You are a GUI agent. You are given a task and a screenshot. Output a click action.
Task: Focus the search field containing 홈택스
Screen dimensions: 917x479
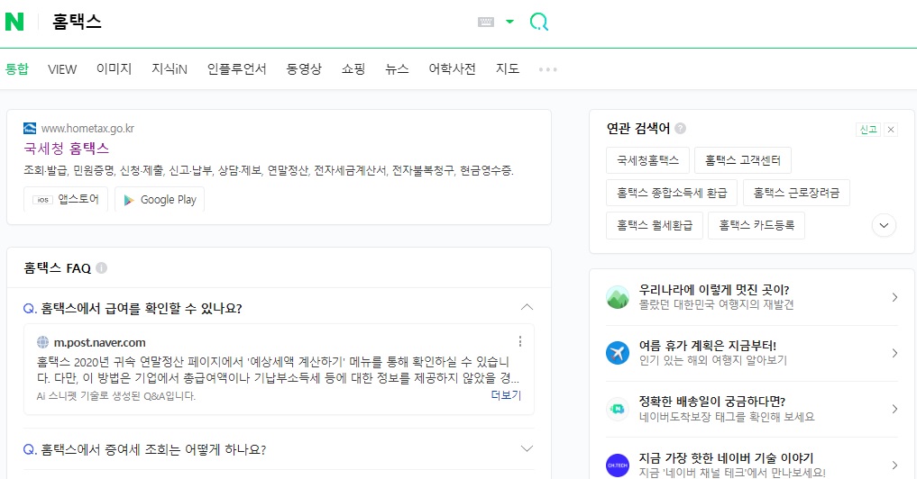tap(257, 23)
